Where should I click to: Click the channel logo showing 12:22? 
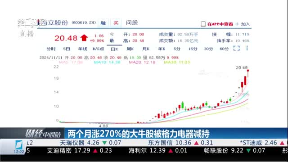coord(19,147)
